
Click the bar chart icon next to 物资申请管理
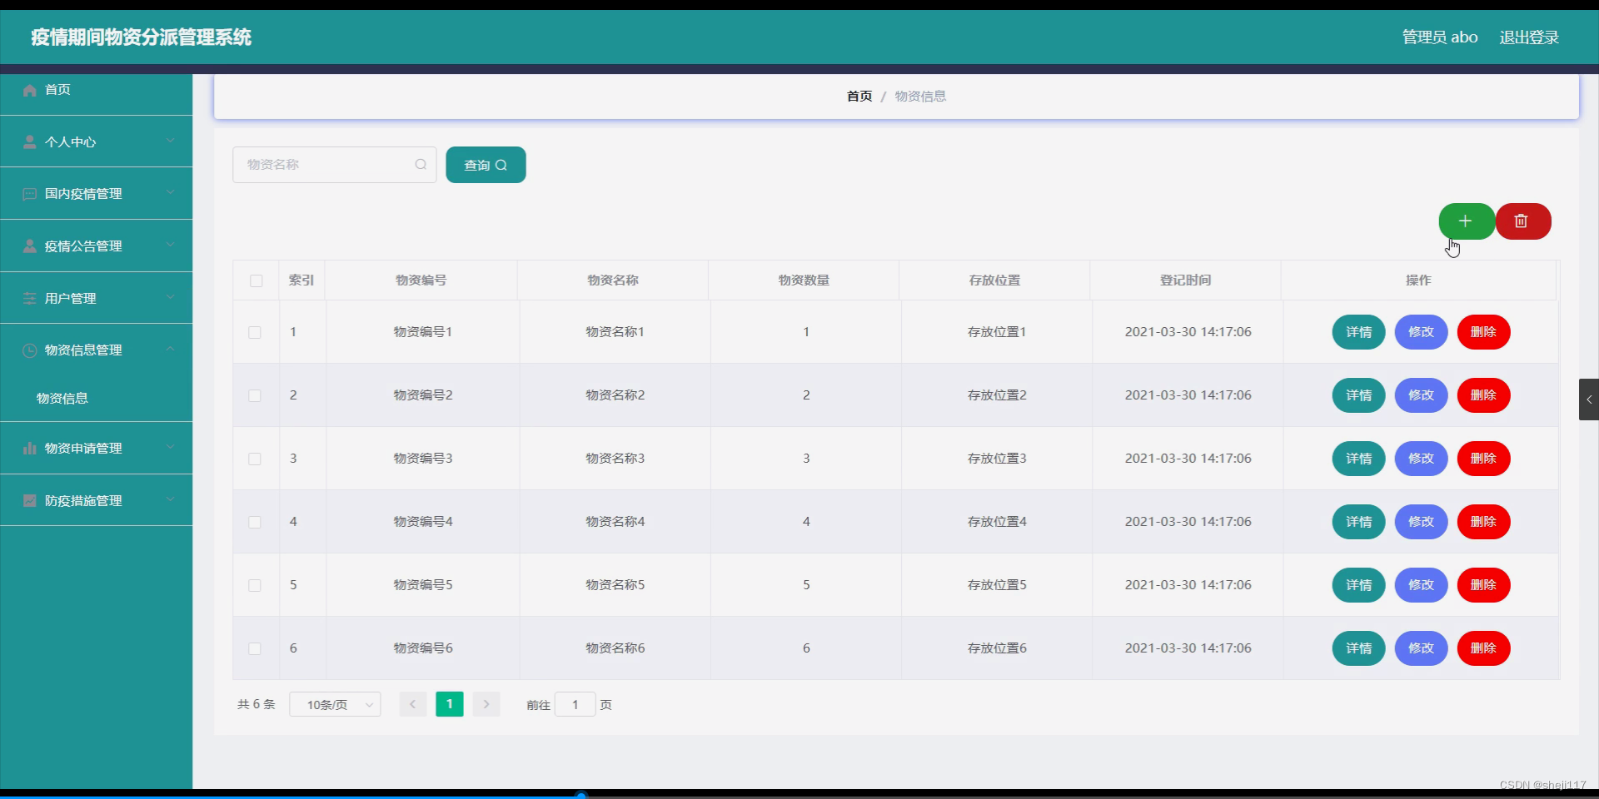click(x=30, y=449)
